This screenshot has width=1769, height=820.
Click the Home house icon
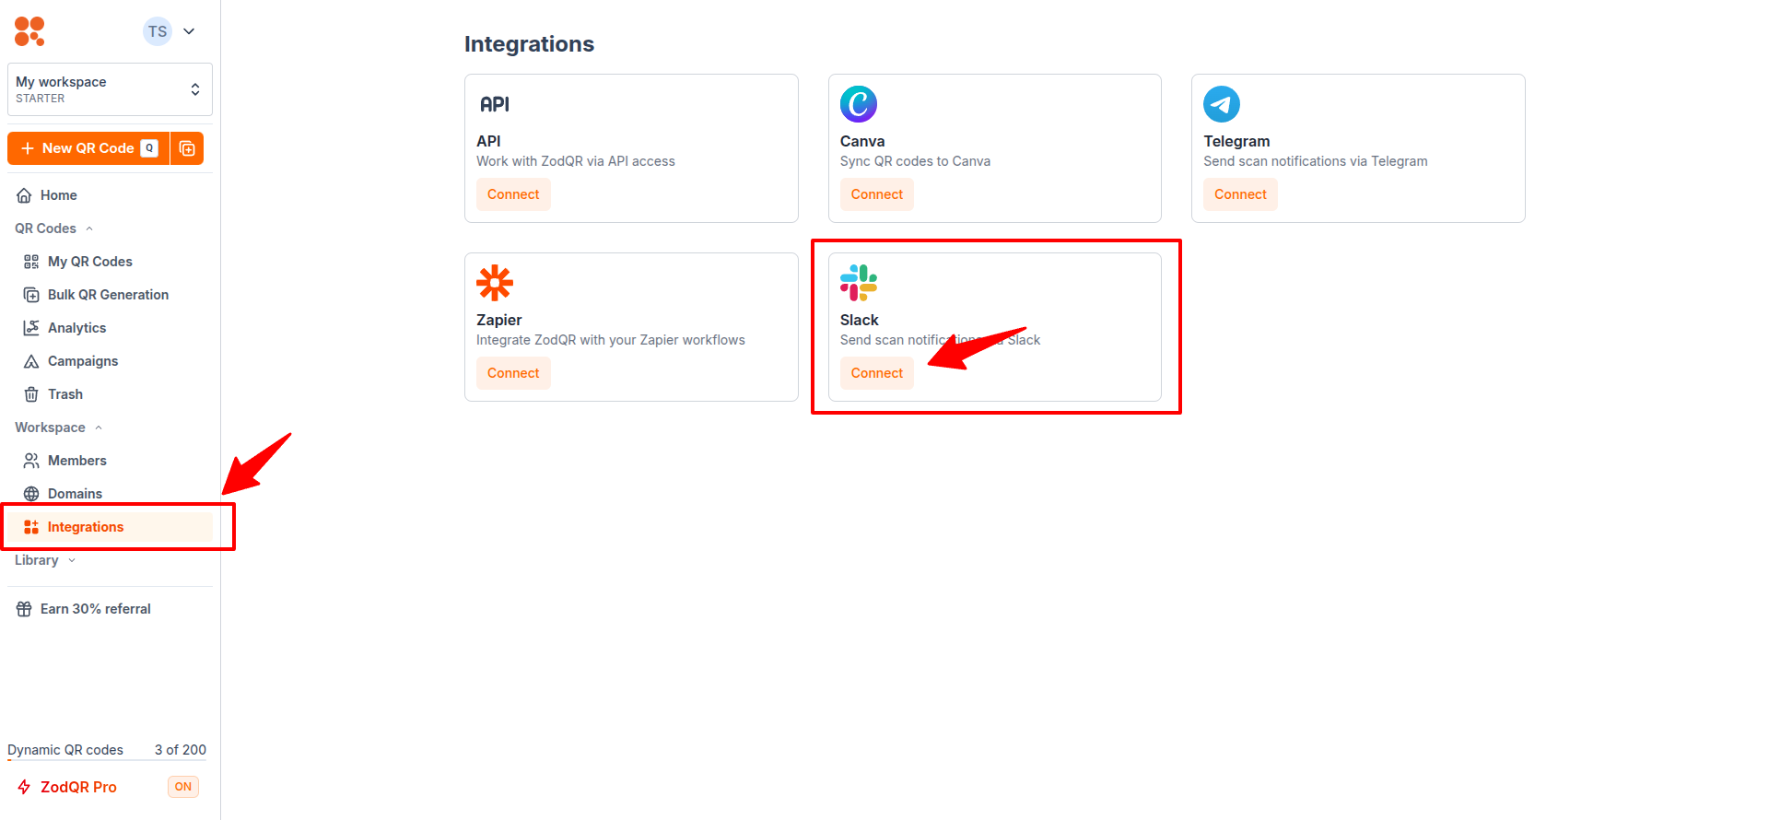tap(24, 195)
